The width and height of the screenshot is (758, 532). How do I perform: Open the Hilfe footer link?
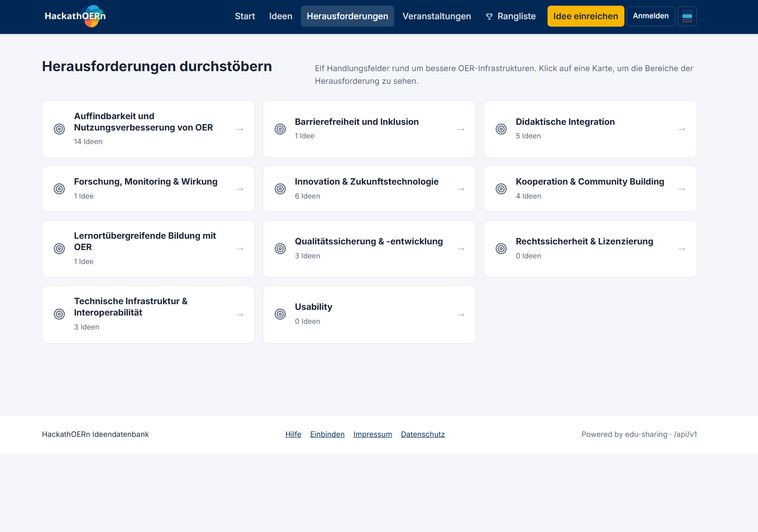(293, 434)
